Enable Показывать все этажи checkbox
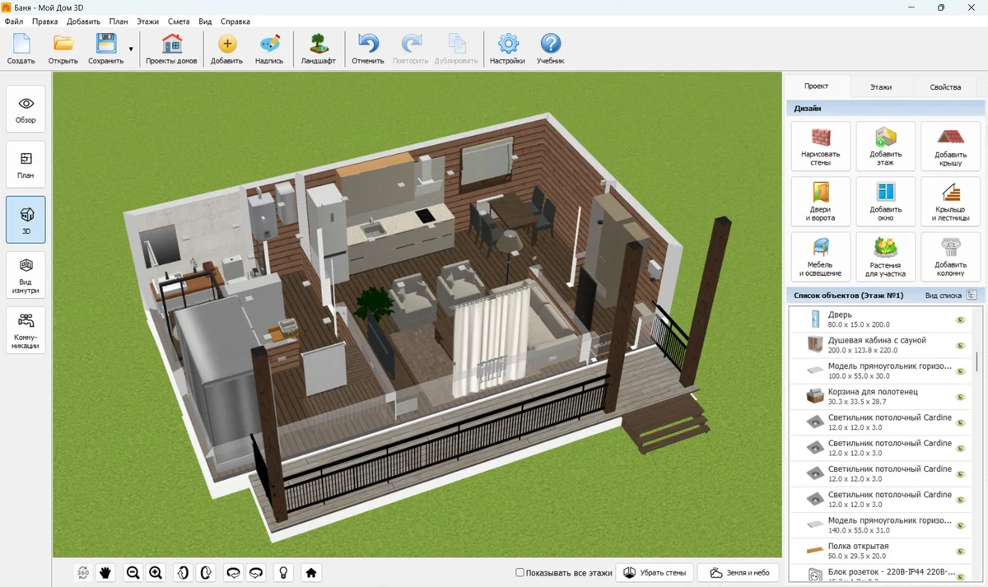 pyautogui.click(x=520, y=572)
